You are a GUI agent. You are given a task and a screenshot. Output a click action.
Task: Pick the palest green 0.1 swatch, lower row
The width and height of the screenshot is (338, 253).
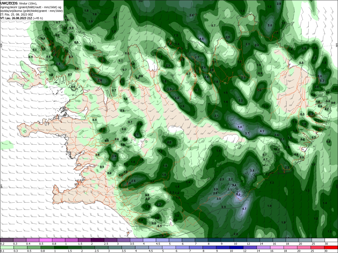7,247
